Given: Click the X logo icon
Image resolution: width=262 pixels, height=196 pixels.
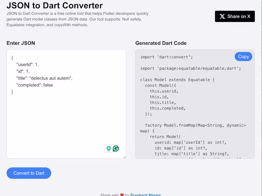Looking at the screenshot, I should click(x=222, y=16).
